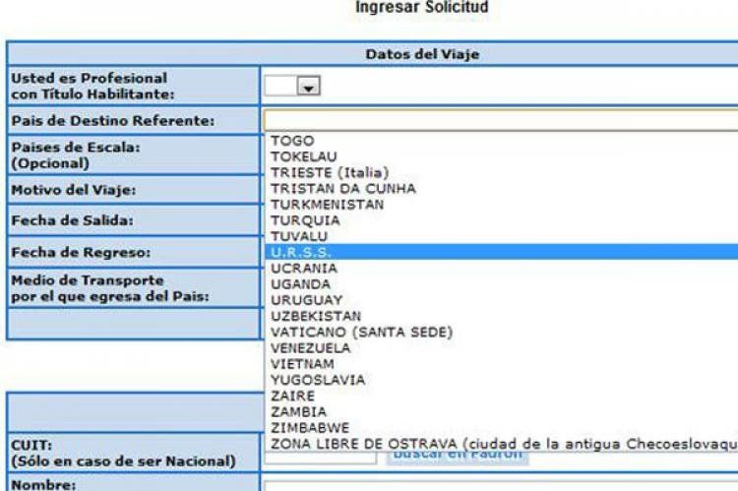Focus the CUIT input field
Screen dimensions: 738x491
tap(321, 459)
